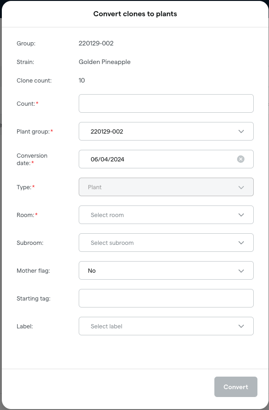Click the Convert button
Screen dimensions: 269x410
(x=236, y=387)
